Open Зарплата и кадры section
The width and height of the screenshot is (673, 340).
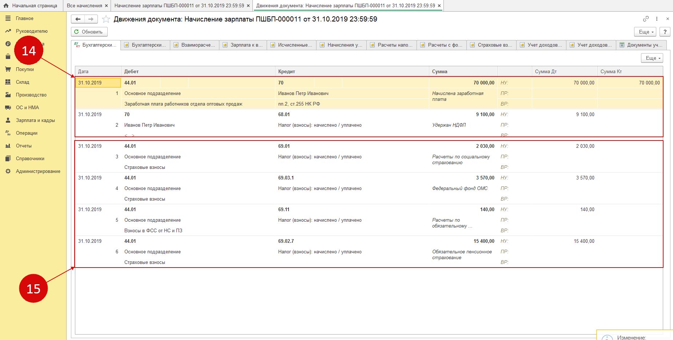pyautogui.click(x=35, y=120)
